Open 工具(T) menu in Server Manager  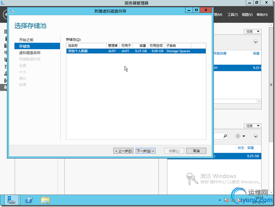[233, 15]
